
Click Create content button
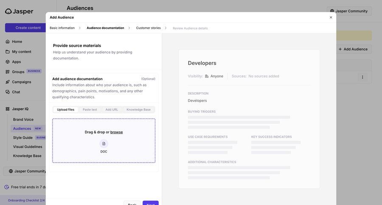pyautogui.click(x=25, y=28)
